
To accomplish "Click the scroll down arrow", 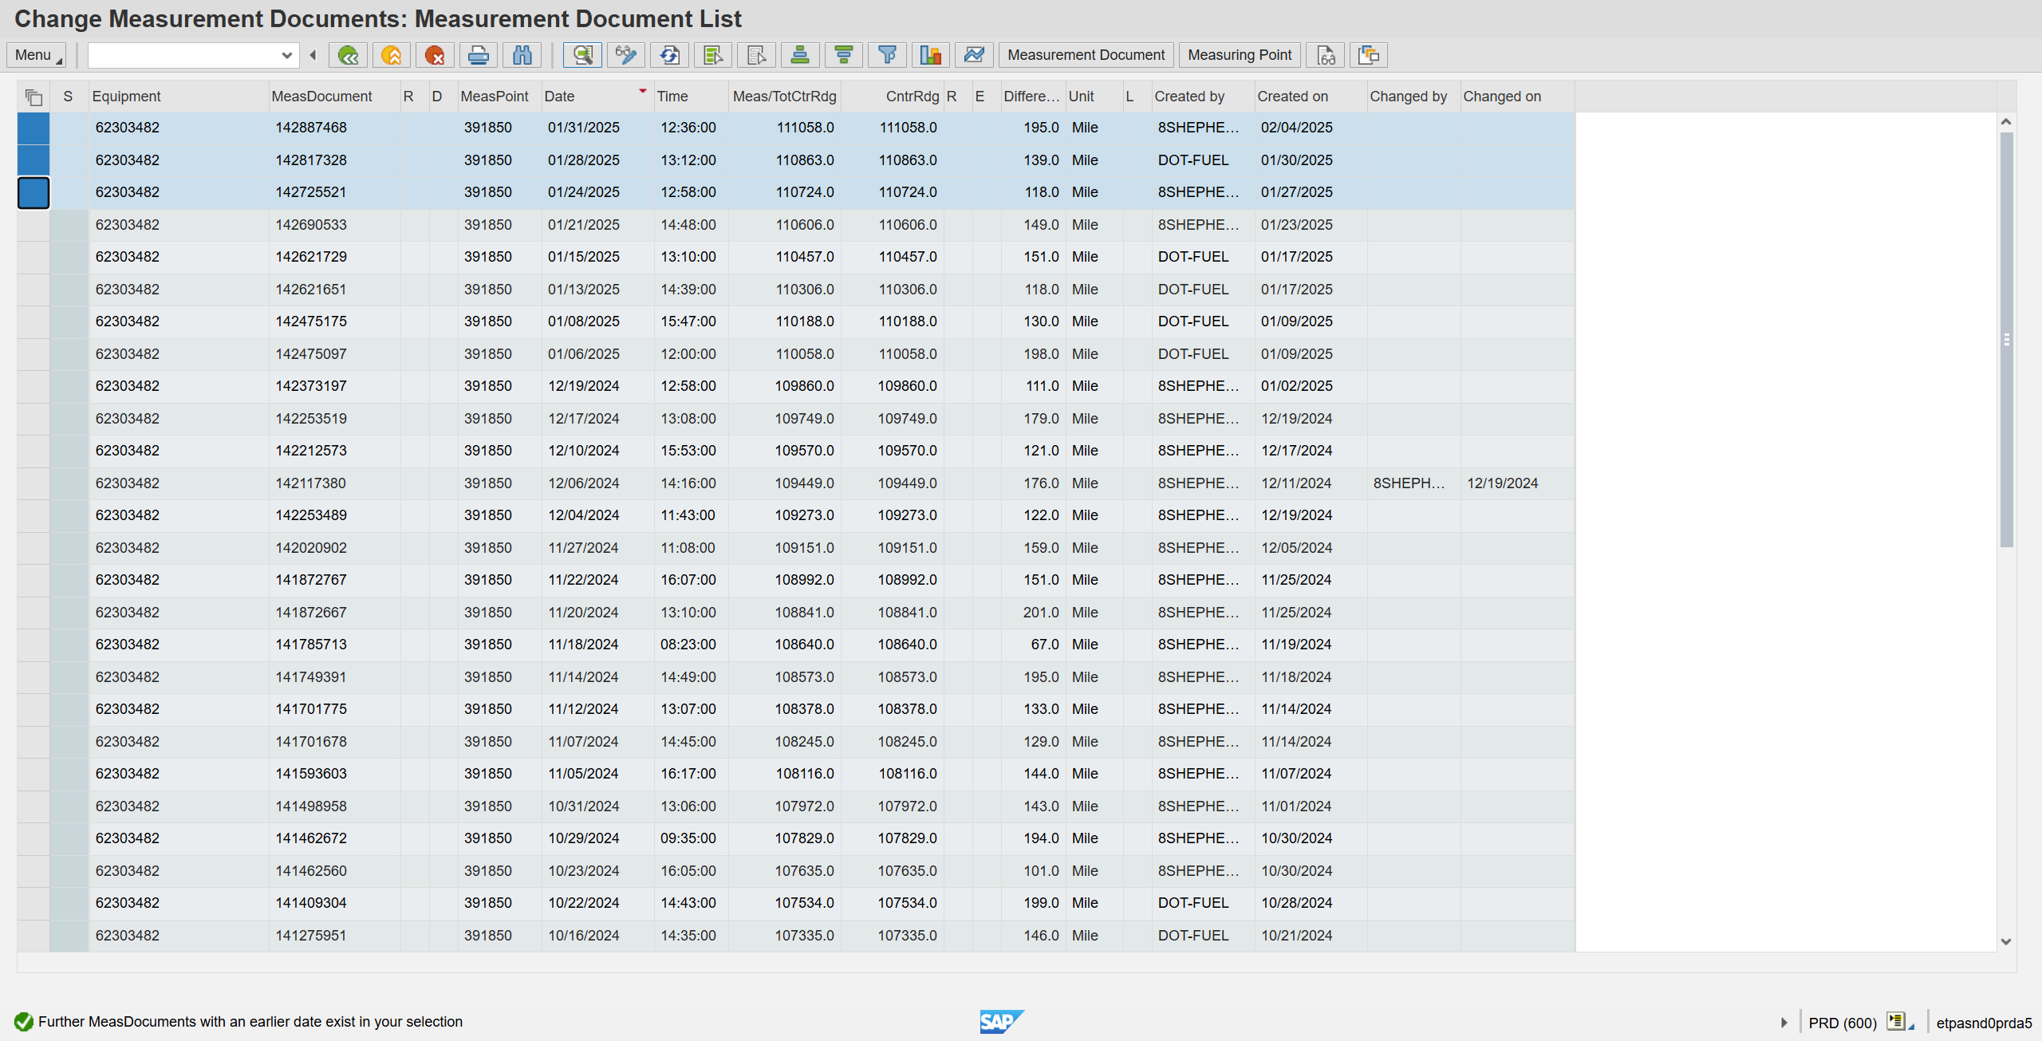I will [x=2007, y=941].
